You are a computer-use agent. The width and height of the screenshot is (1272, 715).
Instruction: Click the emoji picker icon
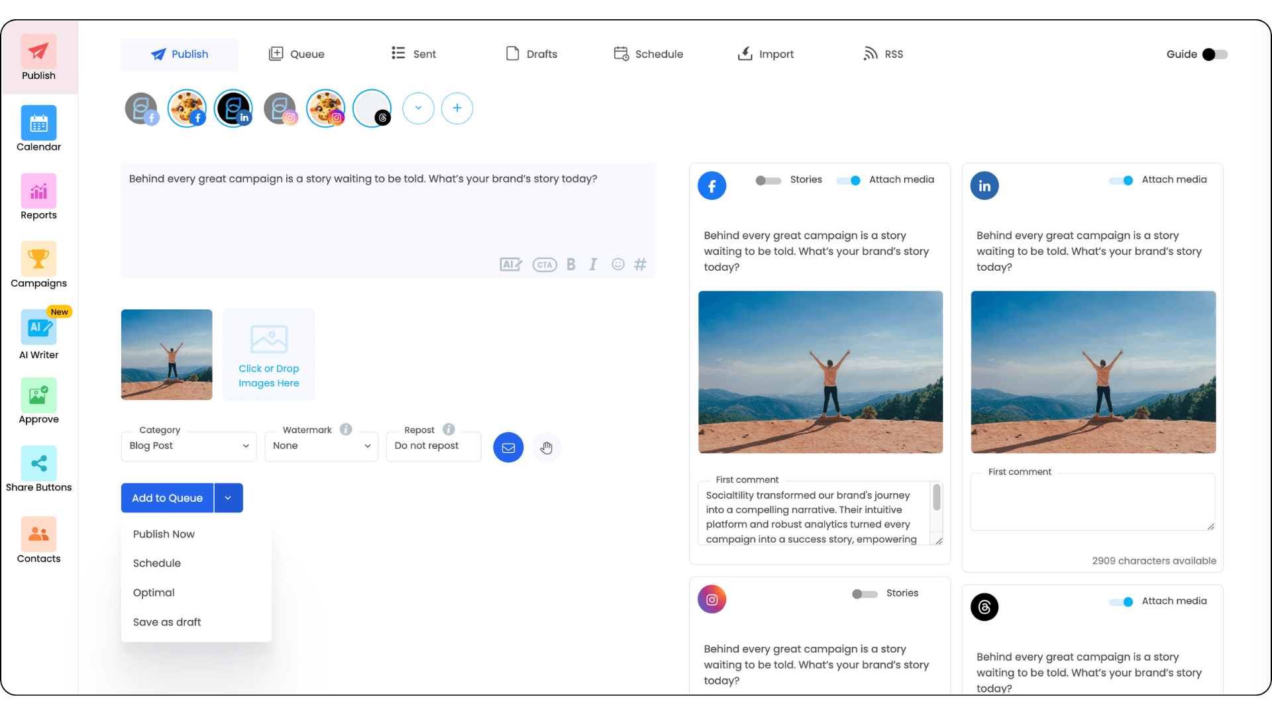click(617, 264)
